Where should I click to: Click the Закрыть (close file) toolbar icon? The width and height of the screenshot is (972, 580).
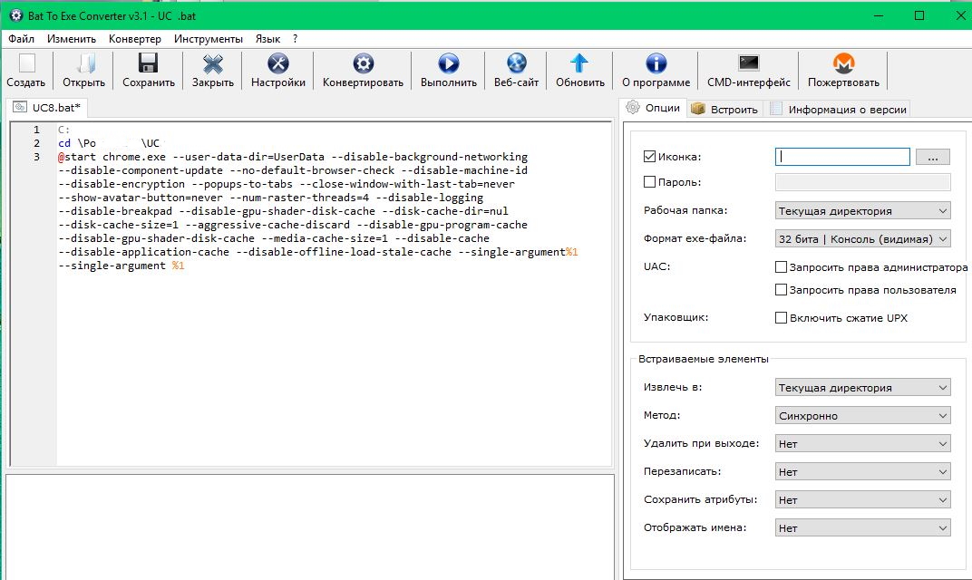point(212,63)
